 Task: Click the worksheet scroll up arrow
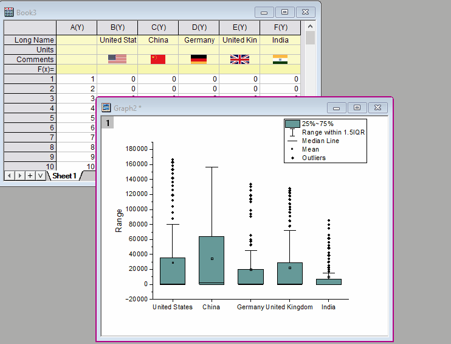pos(310,26)
